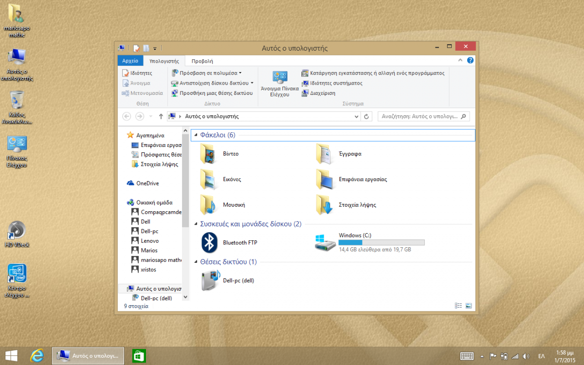The width and height of the screenshot is (584, 365).
Task: Click the Forward navigation arrow
Action: tap(140, 116)
